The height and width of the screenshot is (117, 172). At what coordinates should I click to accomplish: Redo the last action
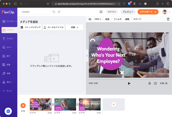click(x=59, y=12)
